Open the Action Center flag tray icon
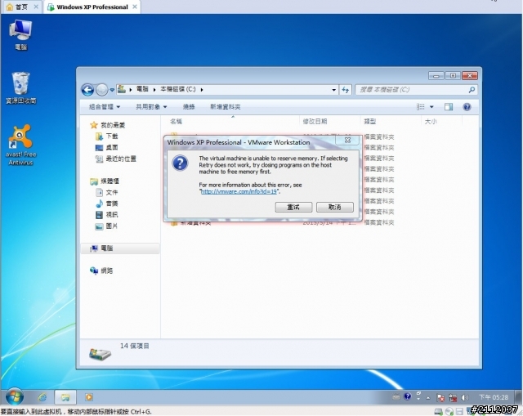The height and width of the screenshot is (416, 523). (440, 398)
